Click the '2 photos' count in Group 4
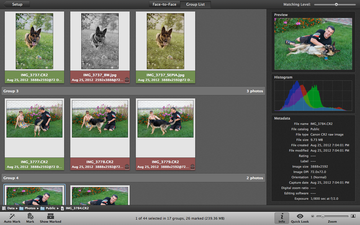 (255, 178)
